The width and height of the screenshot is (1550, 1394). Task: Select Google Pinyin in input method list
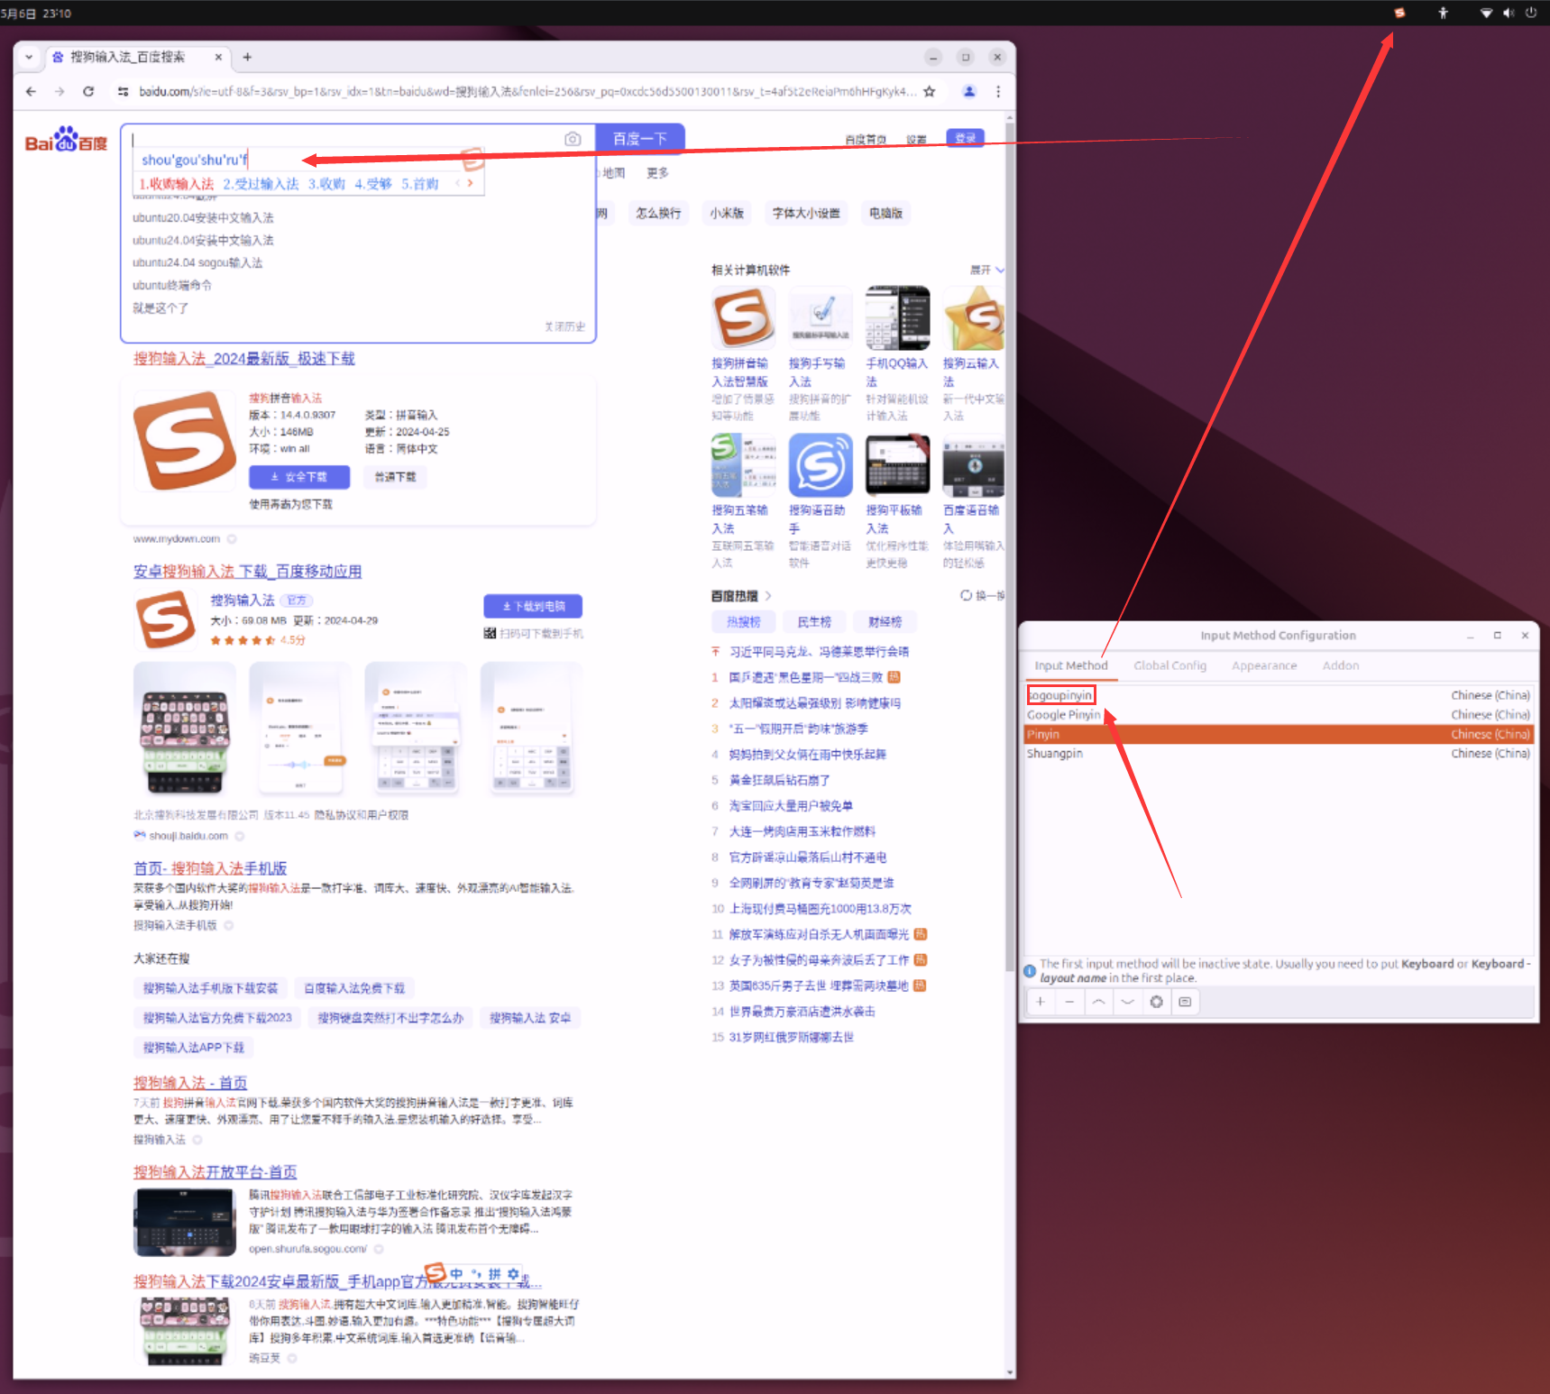[1279, 715]
